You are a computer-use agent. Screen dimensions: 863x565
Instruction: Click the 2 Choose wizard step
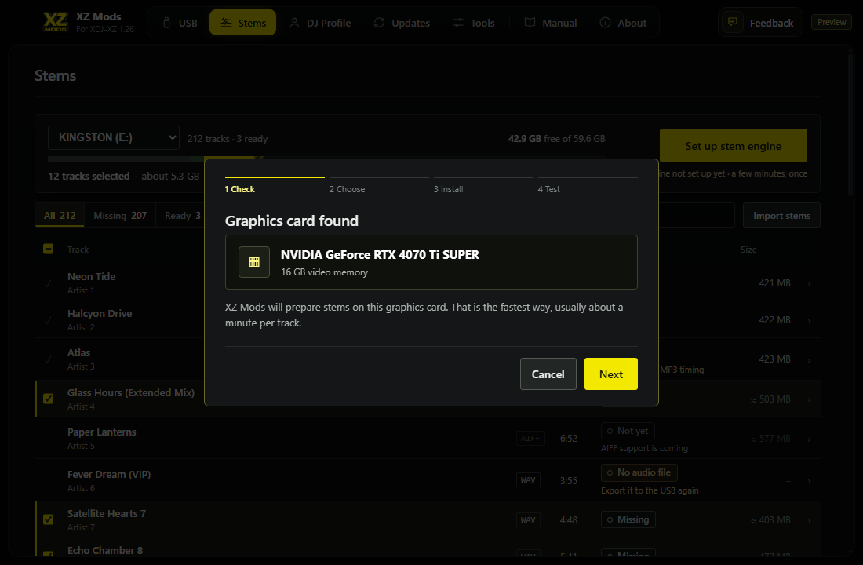pyautogui.click(x=379, y=185)
